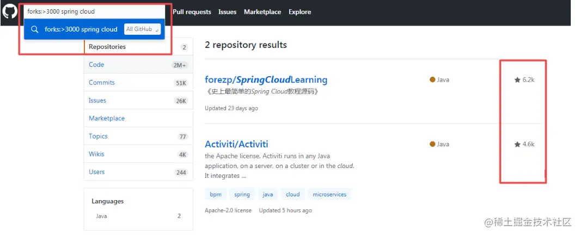
Task: Click the spring topic tag
Action: pyautogui.click(x=242, y=194)
